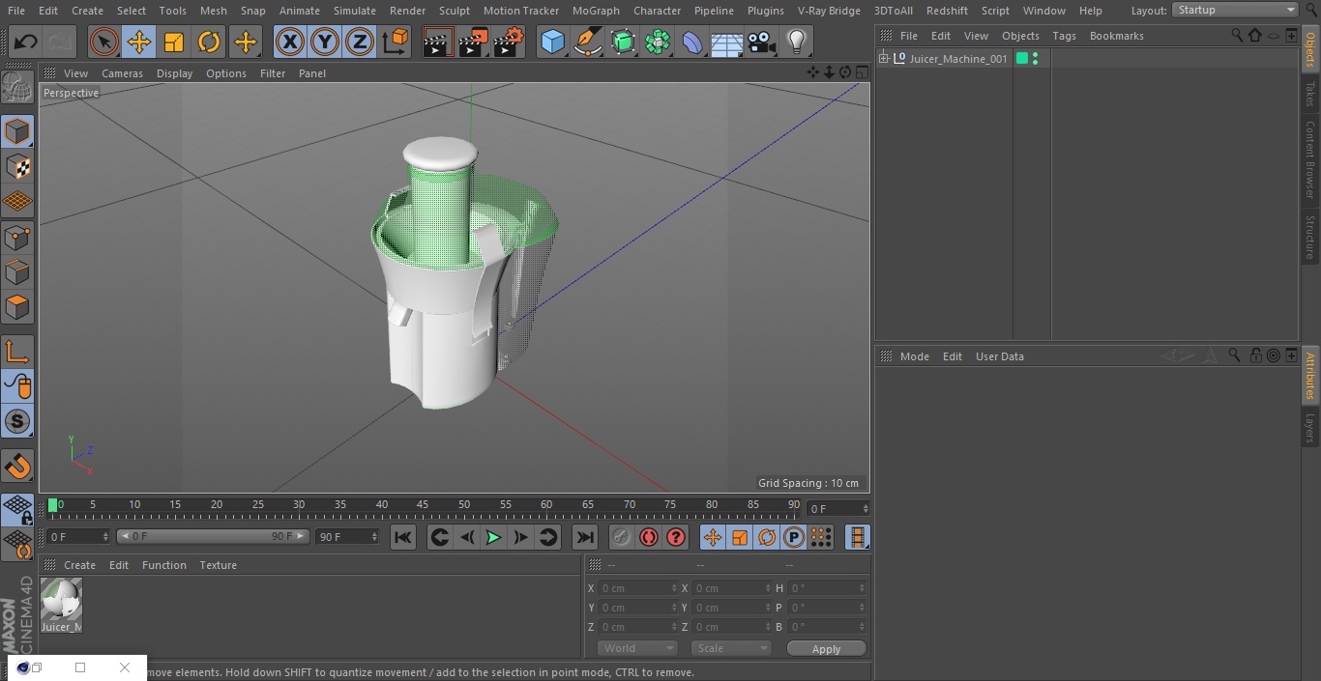Toggle X axis lock
Image resolution: width=1321 pixels, height=681 pixels.
[x=290, y=42]
